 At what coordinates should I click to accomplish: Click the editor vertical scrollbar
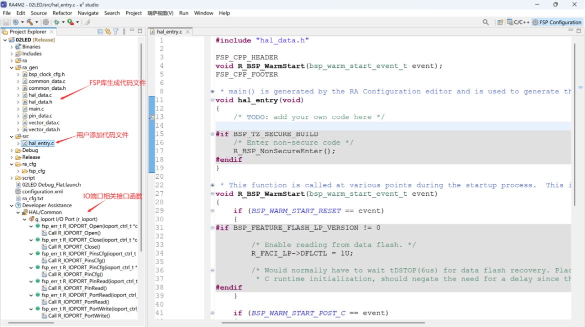pyautogui.click(x=574, y=123)
